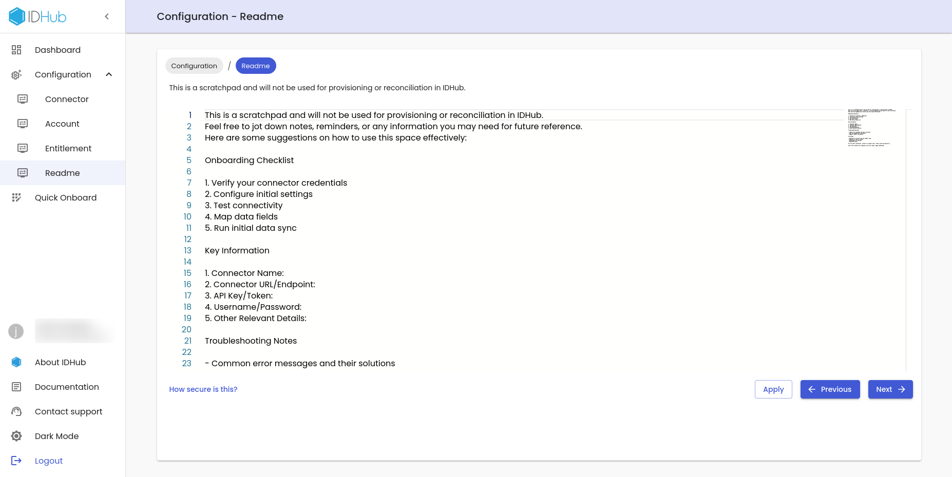Open the Account menu item

pyautogui.click(x=62, y=124)
